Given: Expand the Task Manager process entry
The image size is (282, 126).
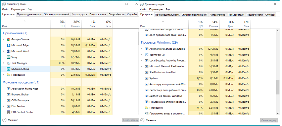Looking at the screenshot, I should point(3,63).
